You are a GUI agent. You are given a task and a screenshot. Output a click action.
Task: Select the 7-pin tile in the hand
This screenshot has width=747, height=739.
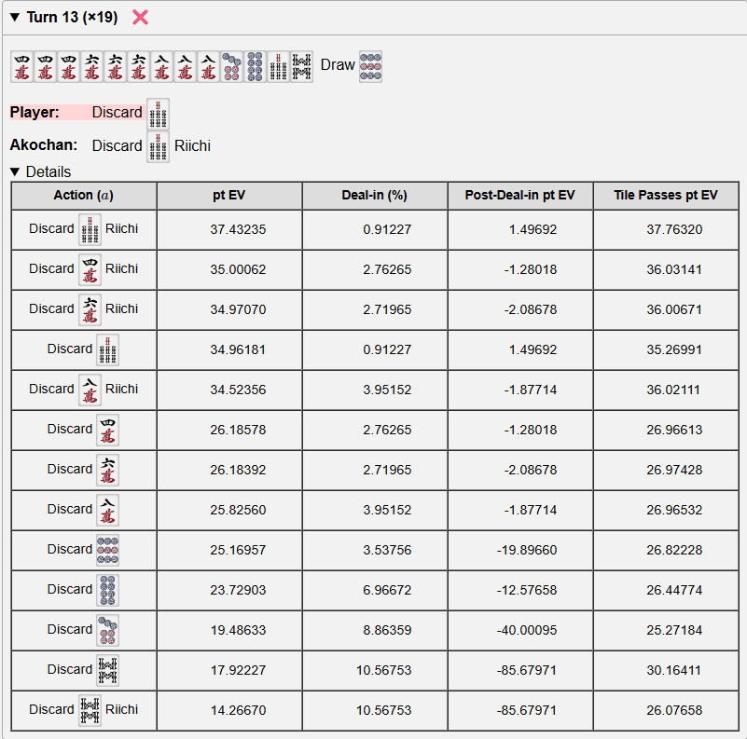pyautogui.click(x=231, y=67)
